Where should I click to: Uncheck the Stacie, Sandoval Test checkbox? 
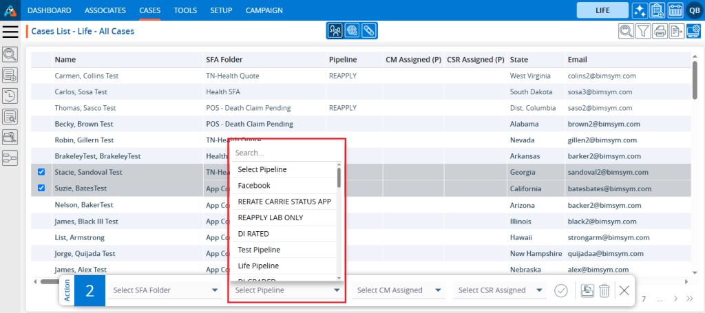pos(41,172)
